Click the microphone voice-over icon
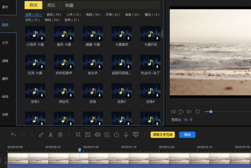Screen dimensions: 251x168 126,134
